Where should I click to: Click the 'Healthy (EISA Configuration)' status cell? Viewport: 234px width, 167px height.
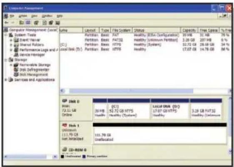157,35
